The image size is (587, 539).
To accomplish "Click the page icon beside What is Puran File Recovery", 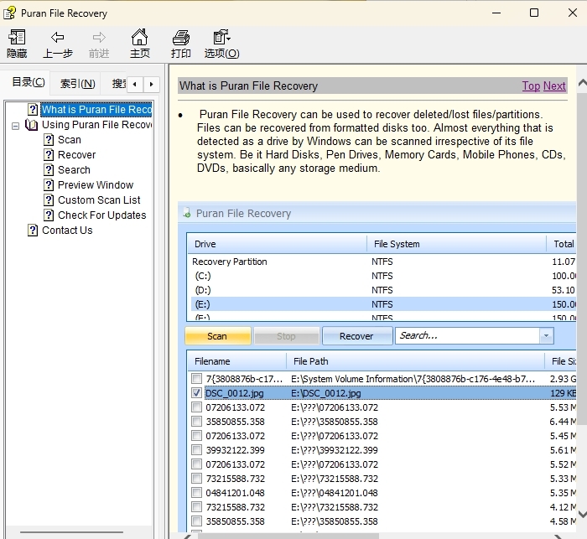I will click(33, 109).
